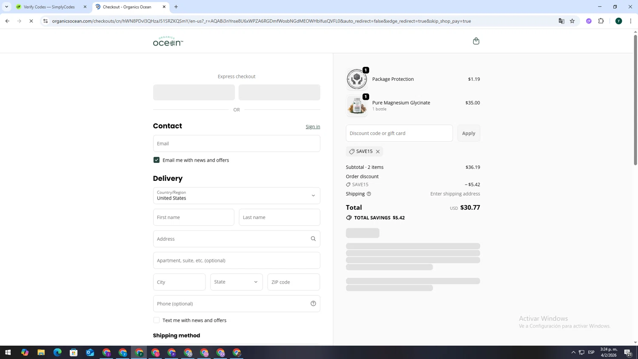Image resolution: width=638 pixels, height=359 pixels.
Task: Open Microsoft Store from the taskbar
Action: (x=74, y=352)
